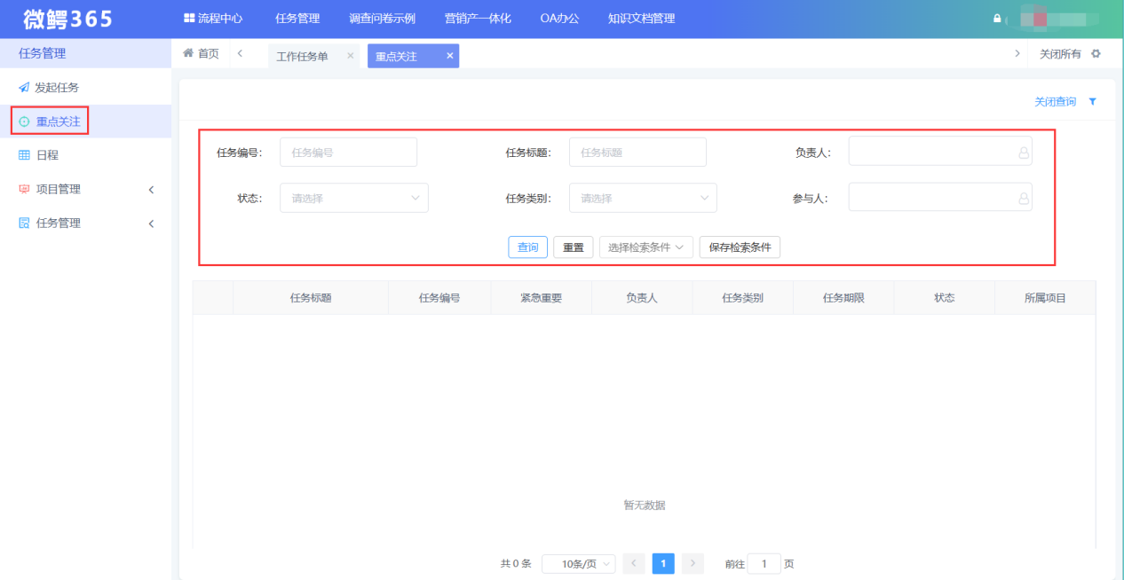
Task: Click the person icon in the 负责人 field
Action: [x=1023, y=152]
